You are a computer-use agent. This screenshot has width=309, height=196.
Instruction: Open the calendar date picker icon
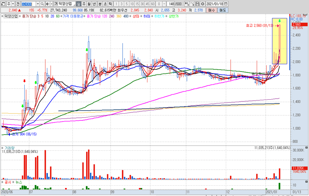pyautogui.click(x=226, y=4)
